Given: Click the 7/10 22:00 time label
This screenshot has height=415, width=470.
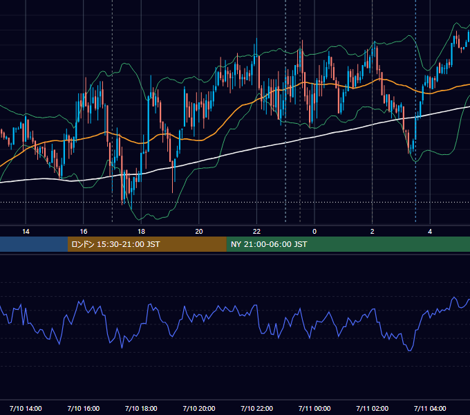Looking at the screenshot, I should pos(257,408).
